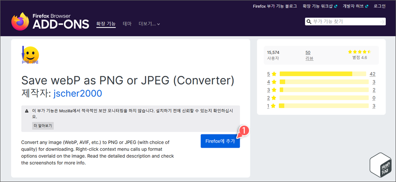Click the 42 count of 5-star reviews
This screenshot has height=182, width=396.
(372, 74)
